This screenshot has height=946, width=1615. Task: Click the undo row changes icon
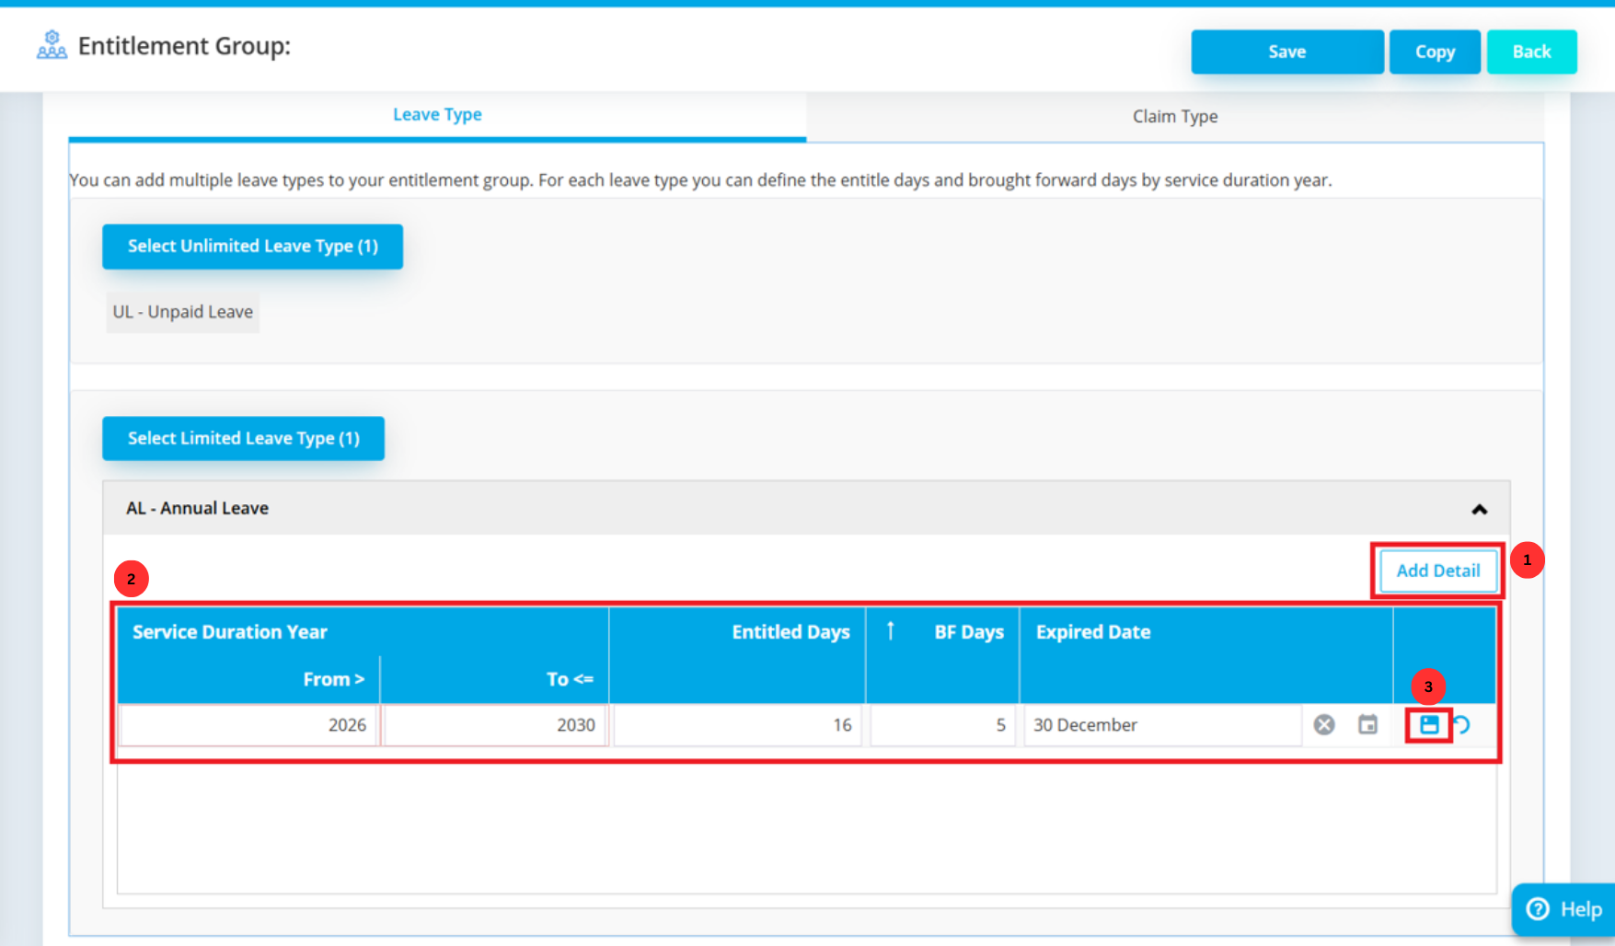[x=1462, y=725]
